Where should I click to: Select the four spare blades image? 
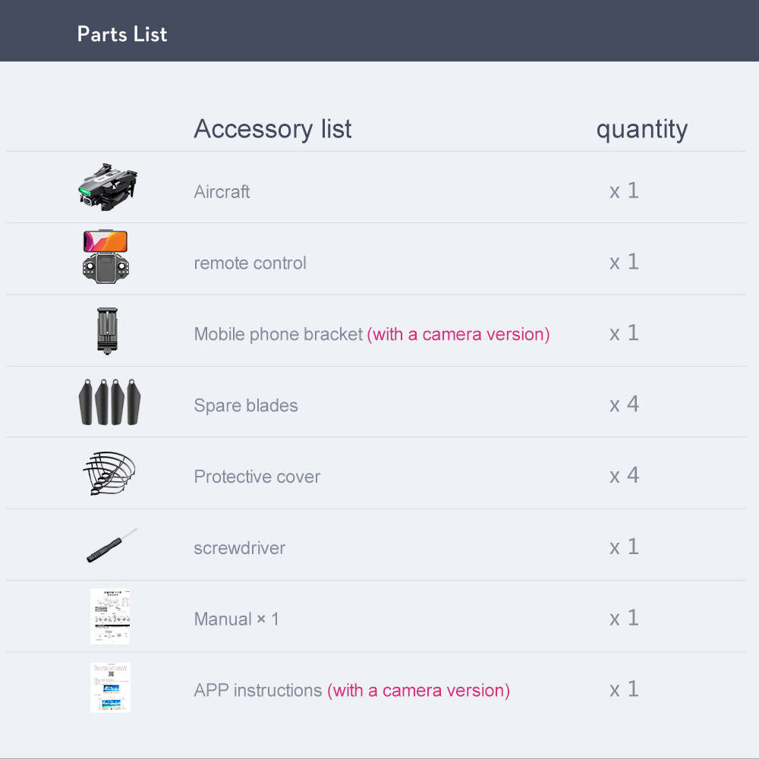109,402
